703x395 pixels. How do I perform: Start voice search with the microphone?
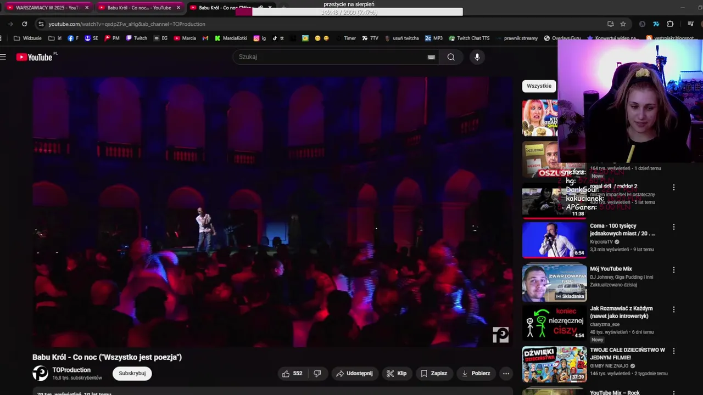[x=477, y=57]
